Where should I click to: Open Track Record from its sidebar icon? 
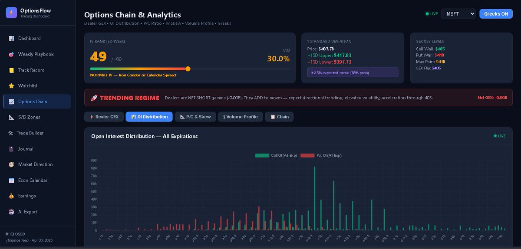(11, 70)
